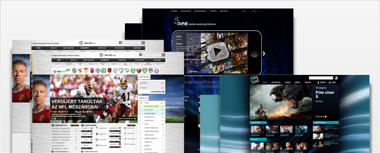
Task: Open Facebook icon on front MLSZ page
Action: 141,55
